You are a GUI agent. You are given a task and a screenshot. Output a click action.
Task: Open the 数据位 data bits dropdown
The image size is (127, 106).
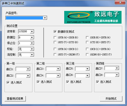(x=26, y=37)
